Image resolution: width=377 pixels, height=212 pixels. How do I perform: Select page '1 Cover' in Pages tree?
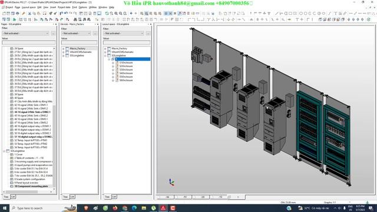point(18,154)
